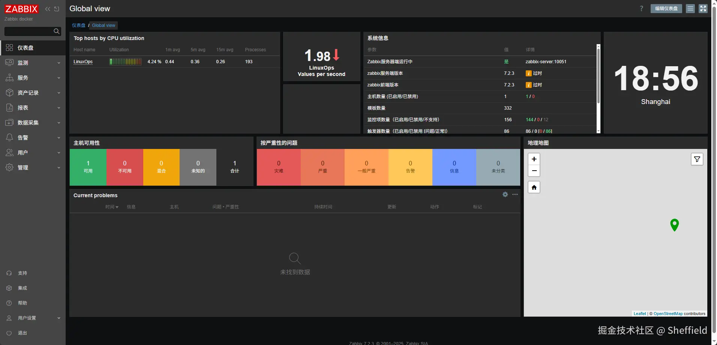Click the Zabbix logo
The height and width of the screenshot is (345, 717).
coord(21,9)
